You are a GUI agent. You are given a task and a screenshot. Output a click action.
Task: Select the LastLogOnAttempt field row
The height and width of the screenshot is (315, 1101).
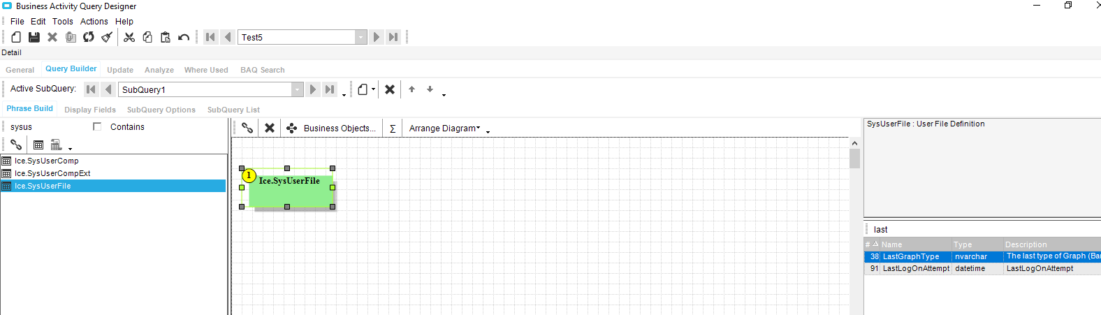(982, 268)
